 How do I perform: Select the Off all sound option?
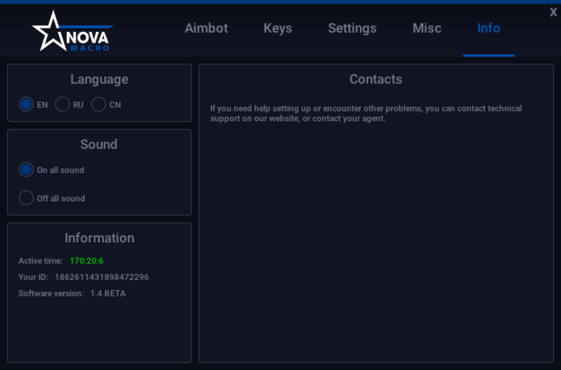coord(26,198)
